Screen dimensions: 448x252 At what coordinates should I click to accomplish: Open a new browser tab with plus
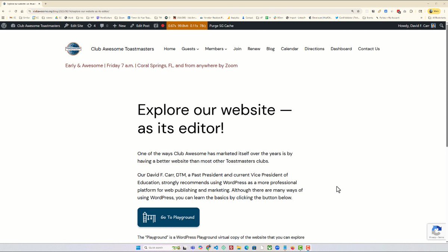(x=46, y=3)
